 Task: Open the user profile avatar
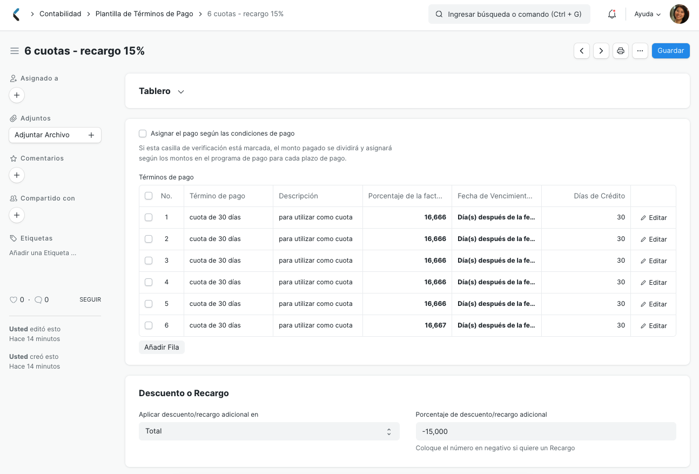(679, 14)
